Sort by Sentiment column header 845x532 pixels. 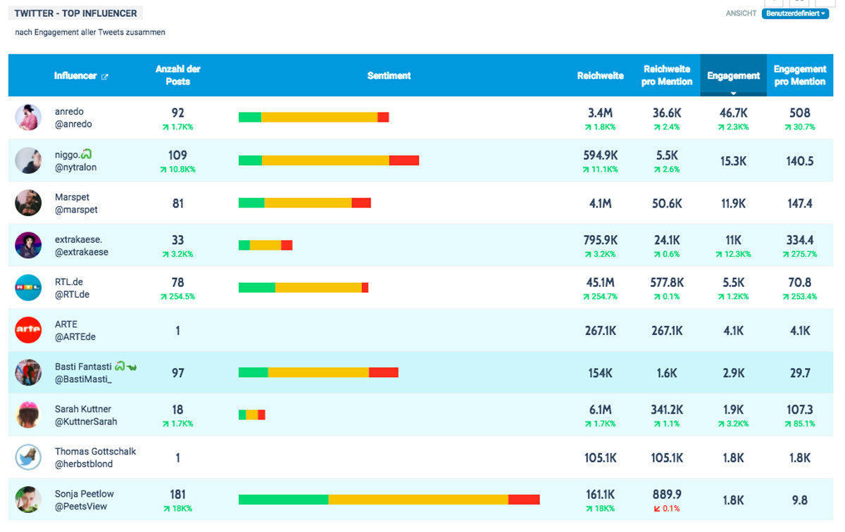click(389, 75)
